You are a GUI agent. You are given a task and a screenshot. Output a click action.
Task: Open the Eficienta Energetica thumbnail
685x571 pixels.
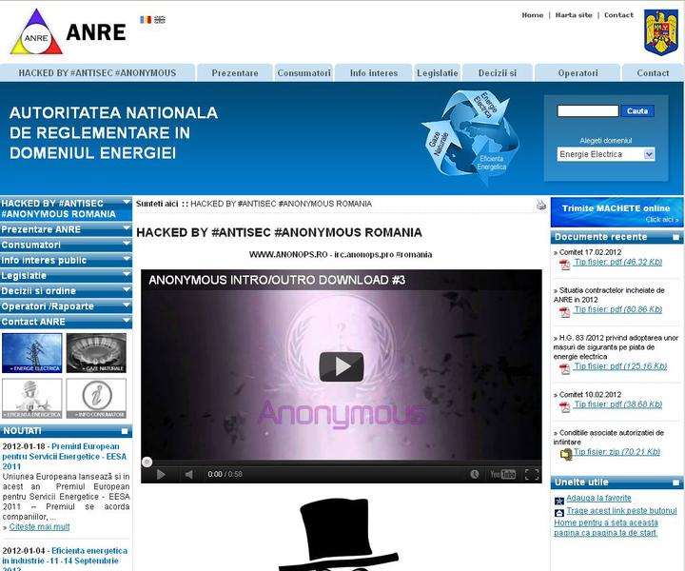click(32, 399)
